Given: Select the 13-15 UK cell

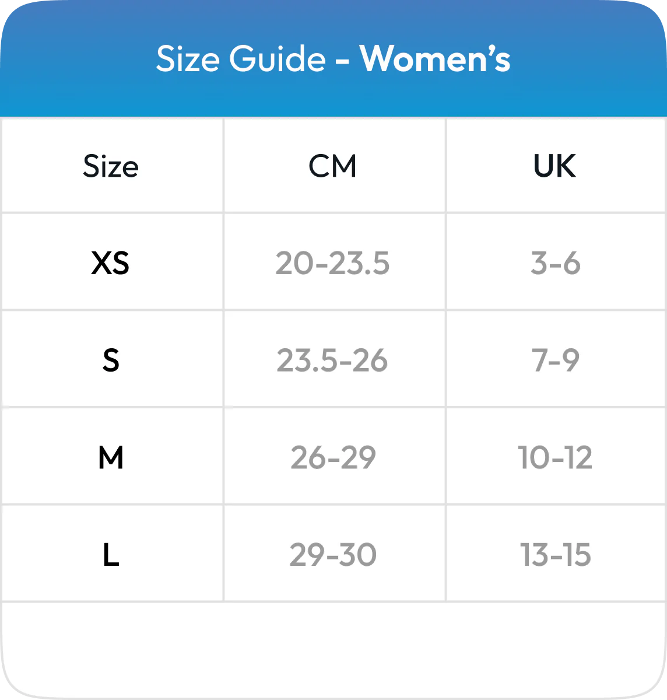Looking at the screenshot, I should tap(556, 555).
